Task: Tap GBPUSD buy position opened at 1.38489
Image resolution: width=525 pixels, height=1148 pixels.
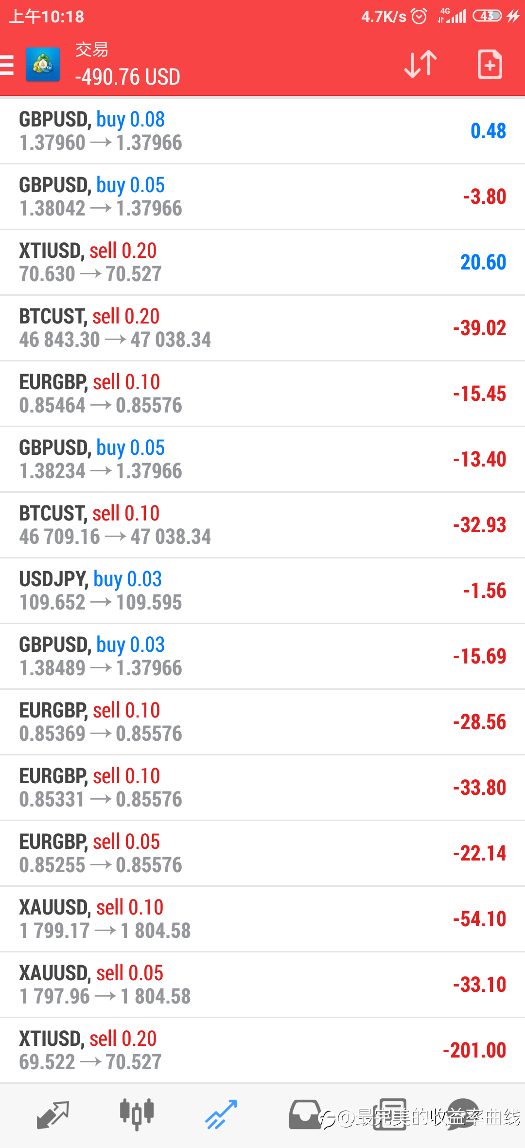Action: 262,656
